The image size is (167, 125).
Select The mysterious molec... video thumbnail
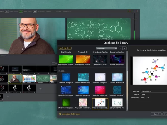[100, 59]
